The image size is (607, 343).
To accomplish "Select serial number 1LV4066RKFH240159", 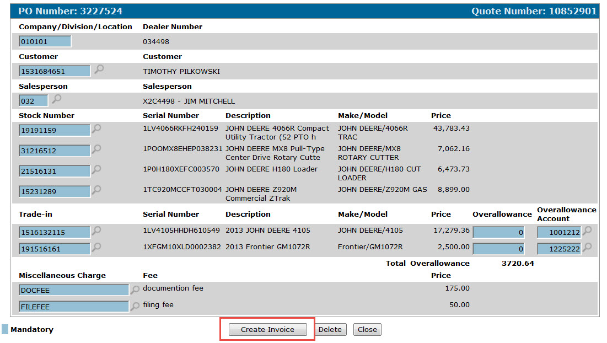I will pos(180,128).
